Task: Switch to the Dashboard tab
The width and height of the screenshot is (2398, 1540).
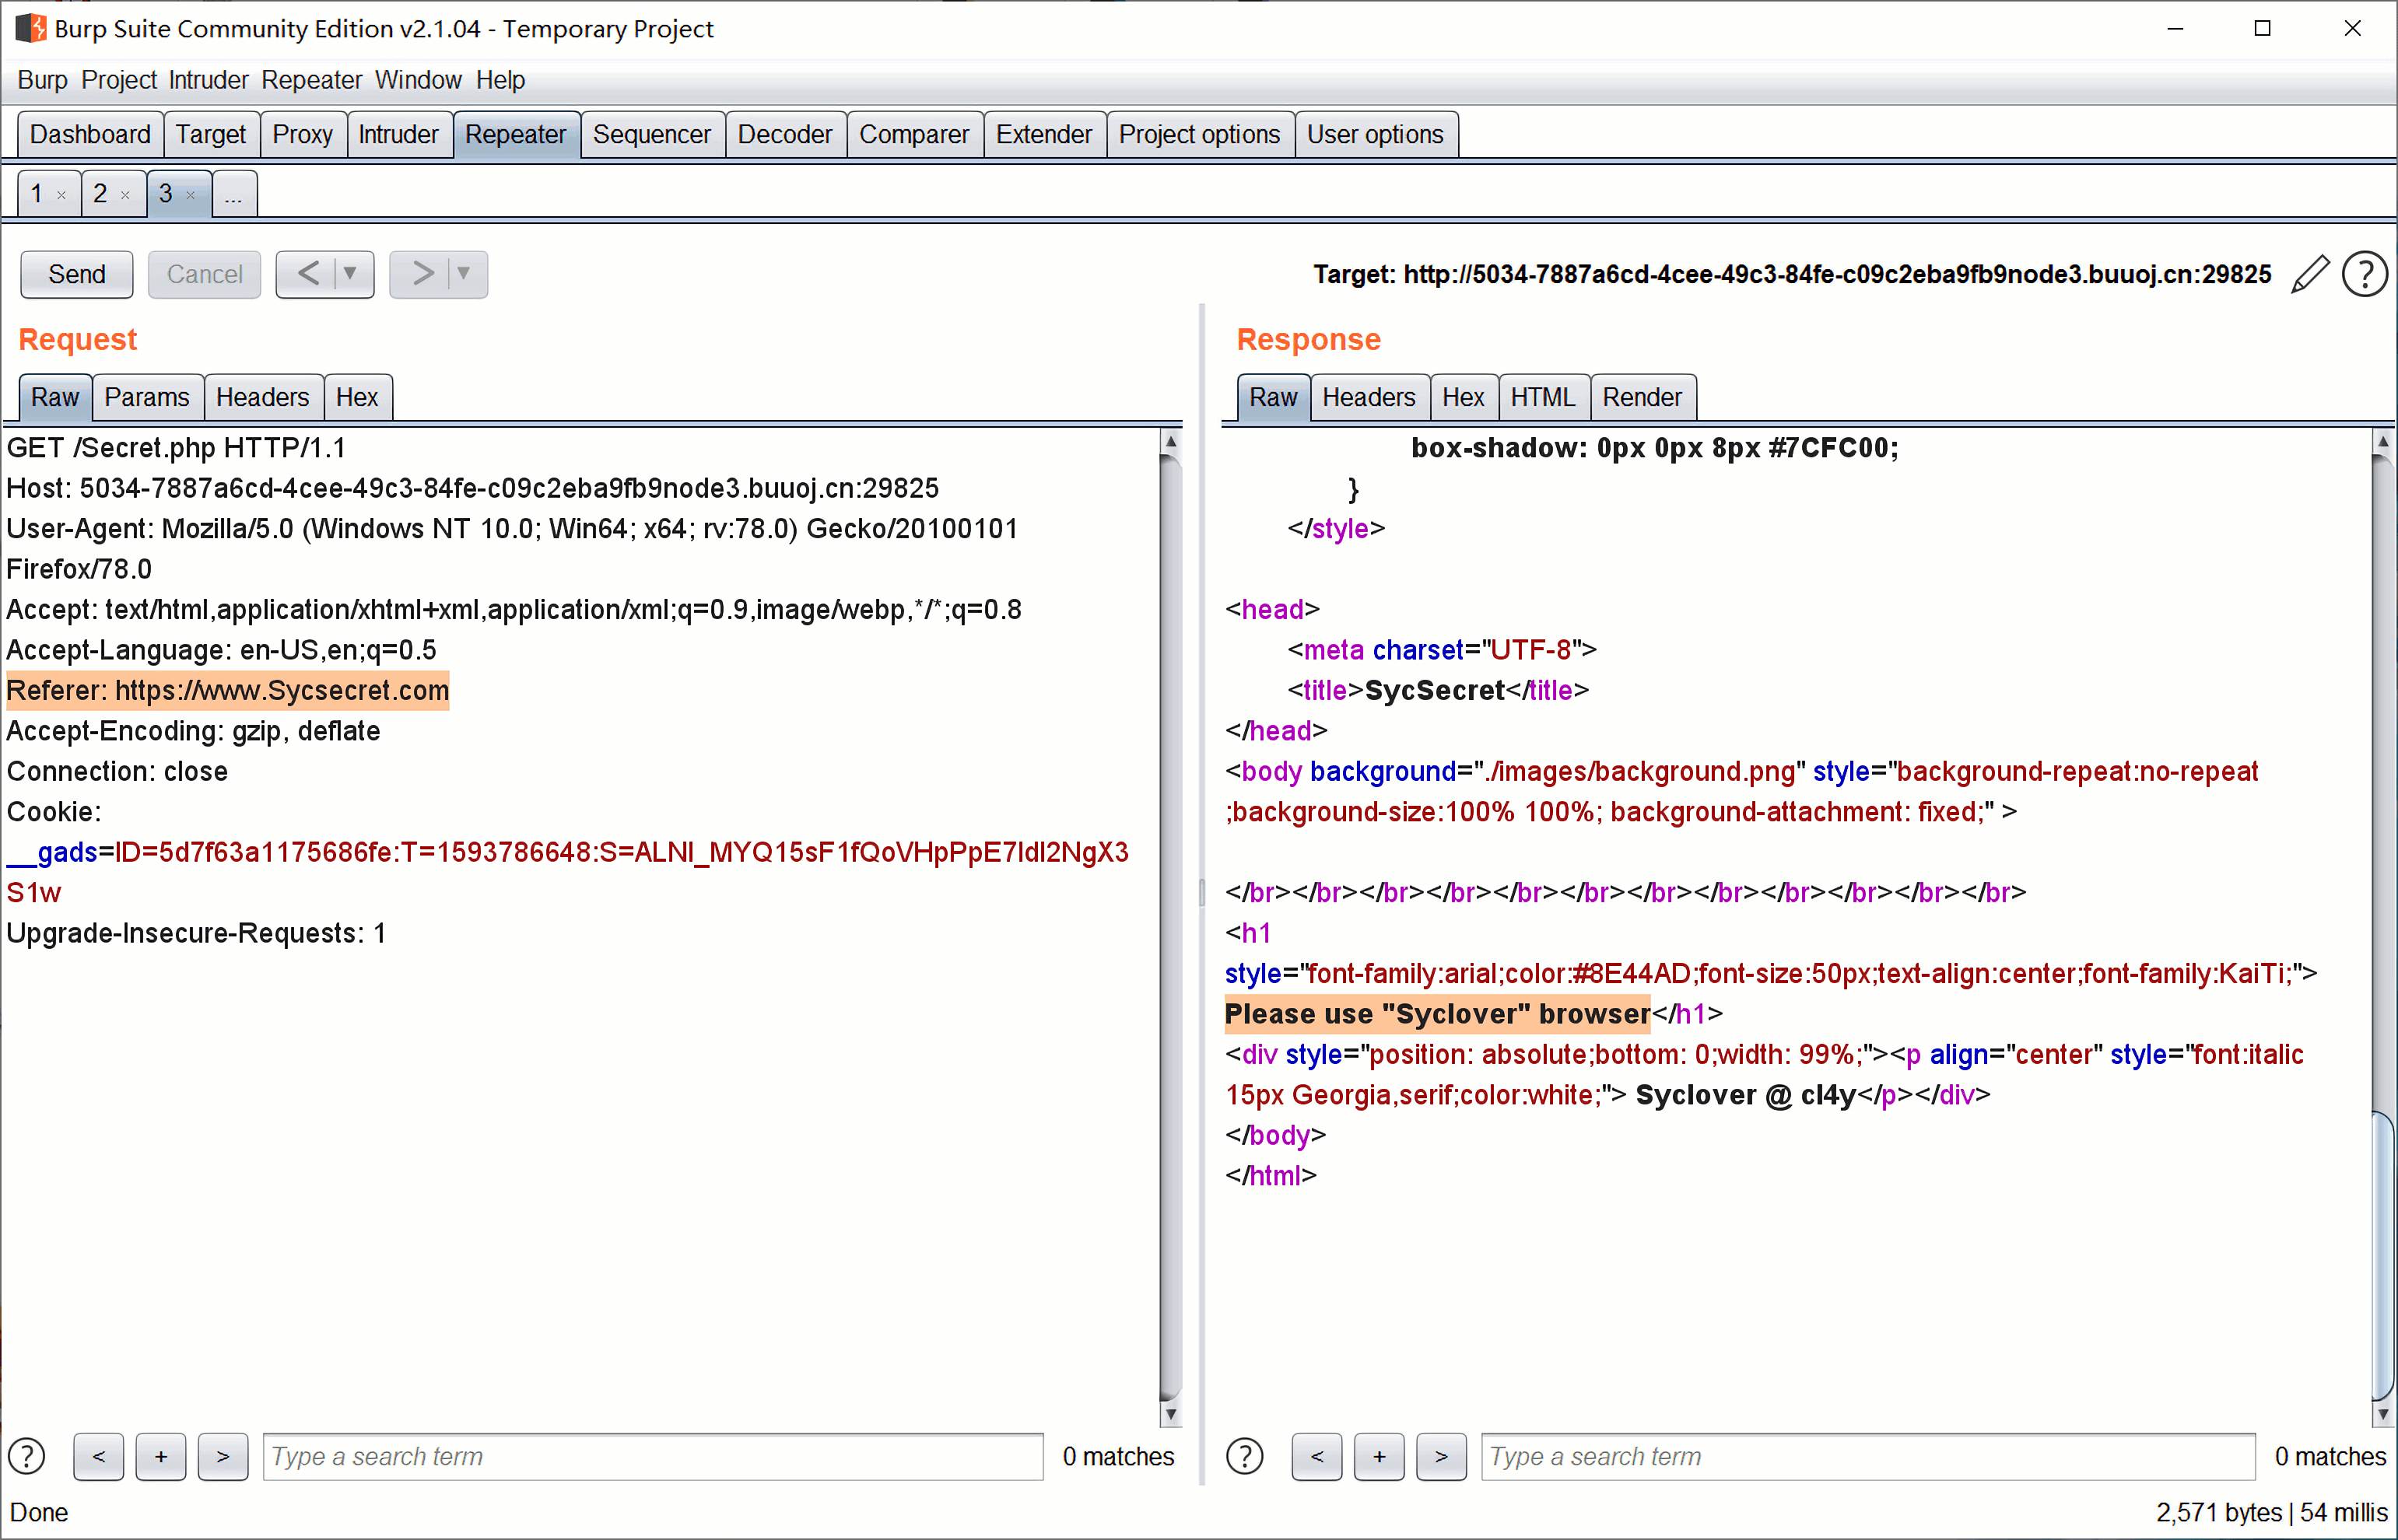Action: [x=90, y=134]
